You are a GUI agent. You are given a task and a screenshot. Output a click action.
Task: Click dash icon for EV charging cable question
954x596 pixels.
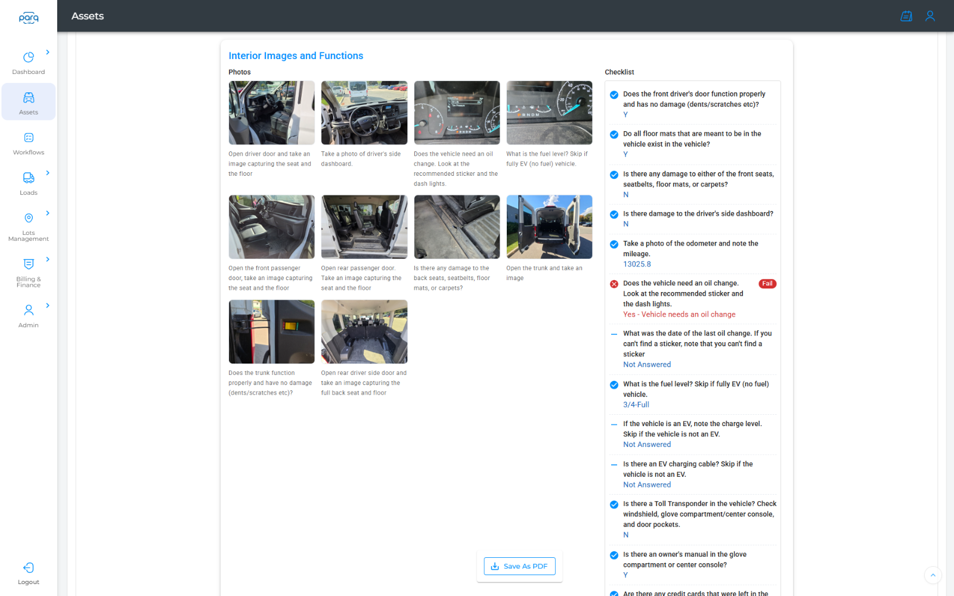coord(614,465)
